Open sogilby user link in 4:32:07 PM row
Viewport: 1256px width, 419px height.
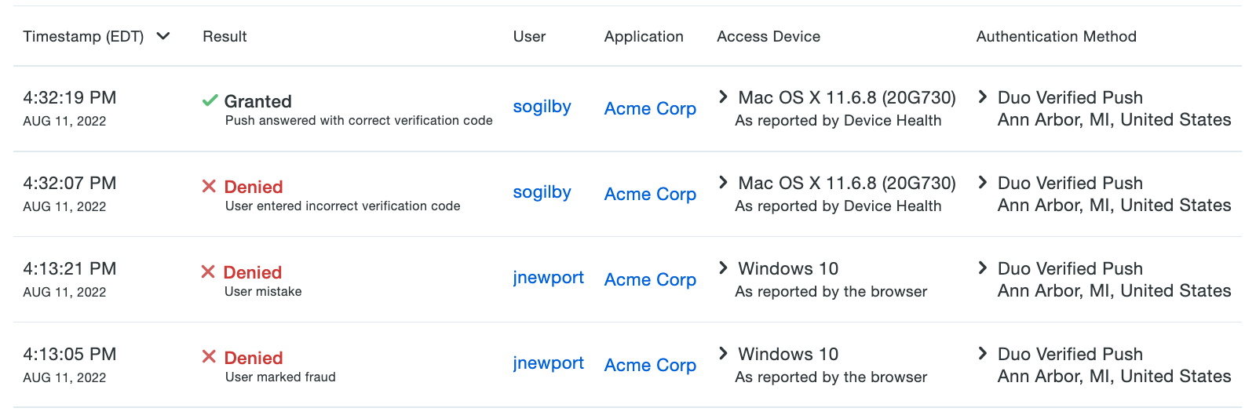click(x=542, y=192)
